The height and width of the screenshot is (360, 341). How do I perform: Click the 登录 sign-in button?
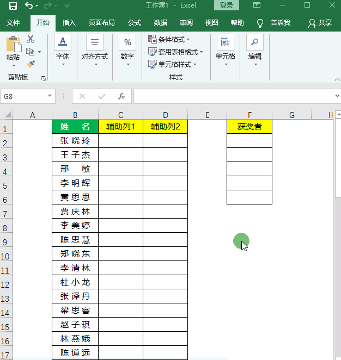(x=226, y=5)
